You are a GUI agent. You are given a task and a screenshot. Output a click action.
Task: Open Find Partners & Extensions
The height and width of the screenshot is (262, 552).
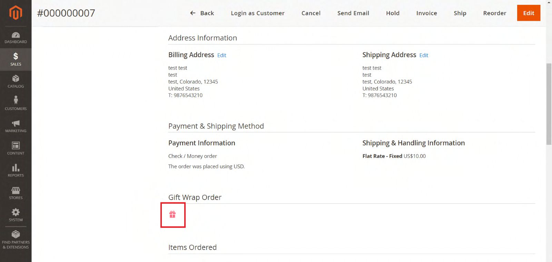pos(16,240)
